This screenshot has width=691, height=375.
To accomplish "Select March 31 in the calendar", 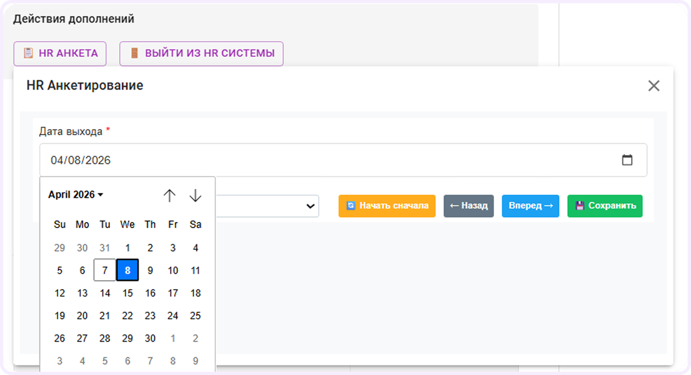I will coord(105,248).
